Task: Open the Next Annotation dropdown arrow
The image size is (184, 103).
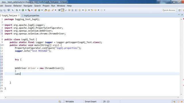Action: pos(83,10)
